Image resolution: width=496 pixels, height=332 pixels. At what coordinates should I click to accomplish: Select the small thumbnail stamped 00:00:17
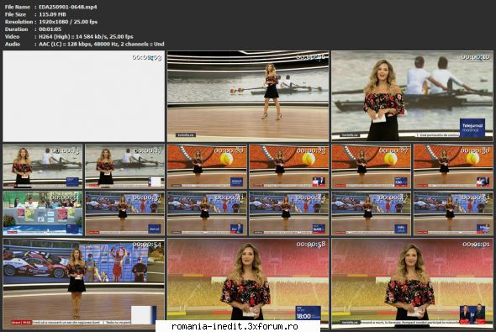124,166
